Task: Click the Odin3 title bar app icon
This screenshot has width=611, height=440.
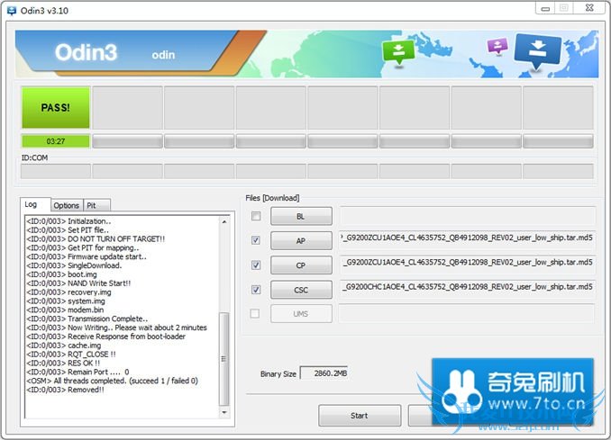Action: click(x=12, y=11)
